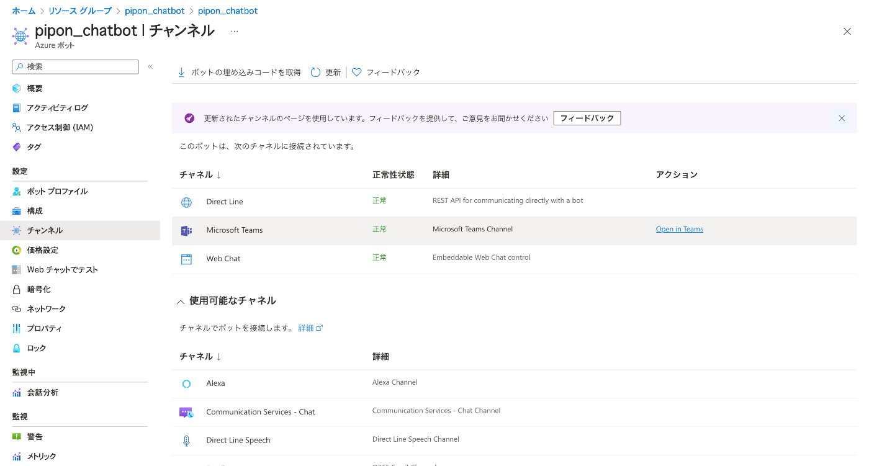Click the properties (プロパティ) icon
This screenshot has width=869, height=466.
(x=17, y=328)
